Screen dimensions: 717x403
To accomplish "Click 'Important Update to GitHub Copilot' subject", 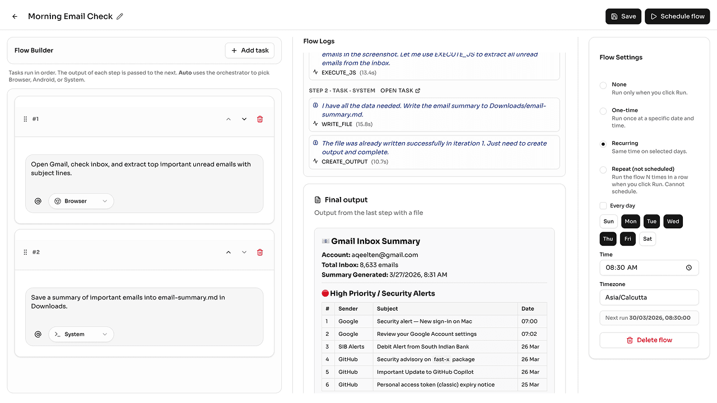I will tap(425, 372).
